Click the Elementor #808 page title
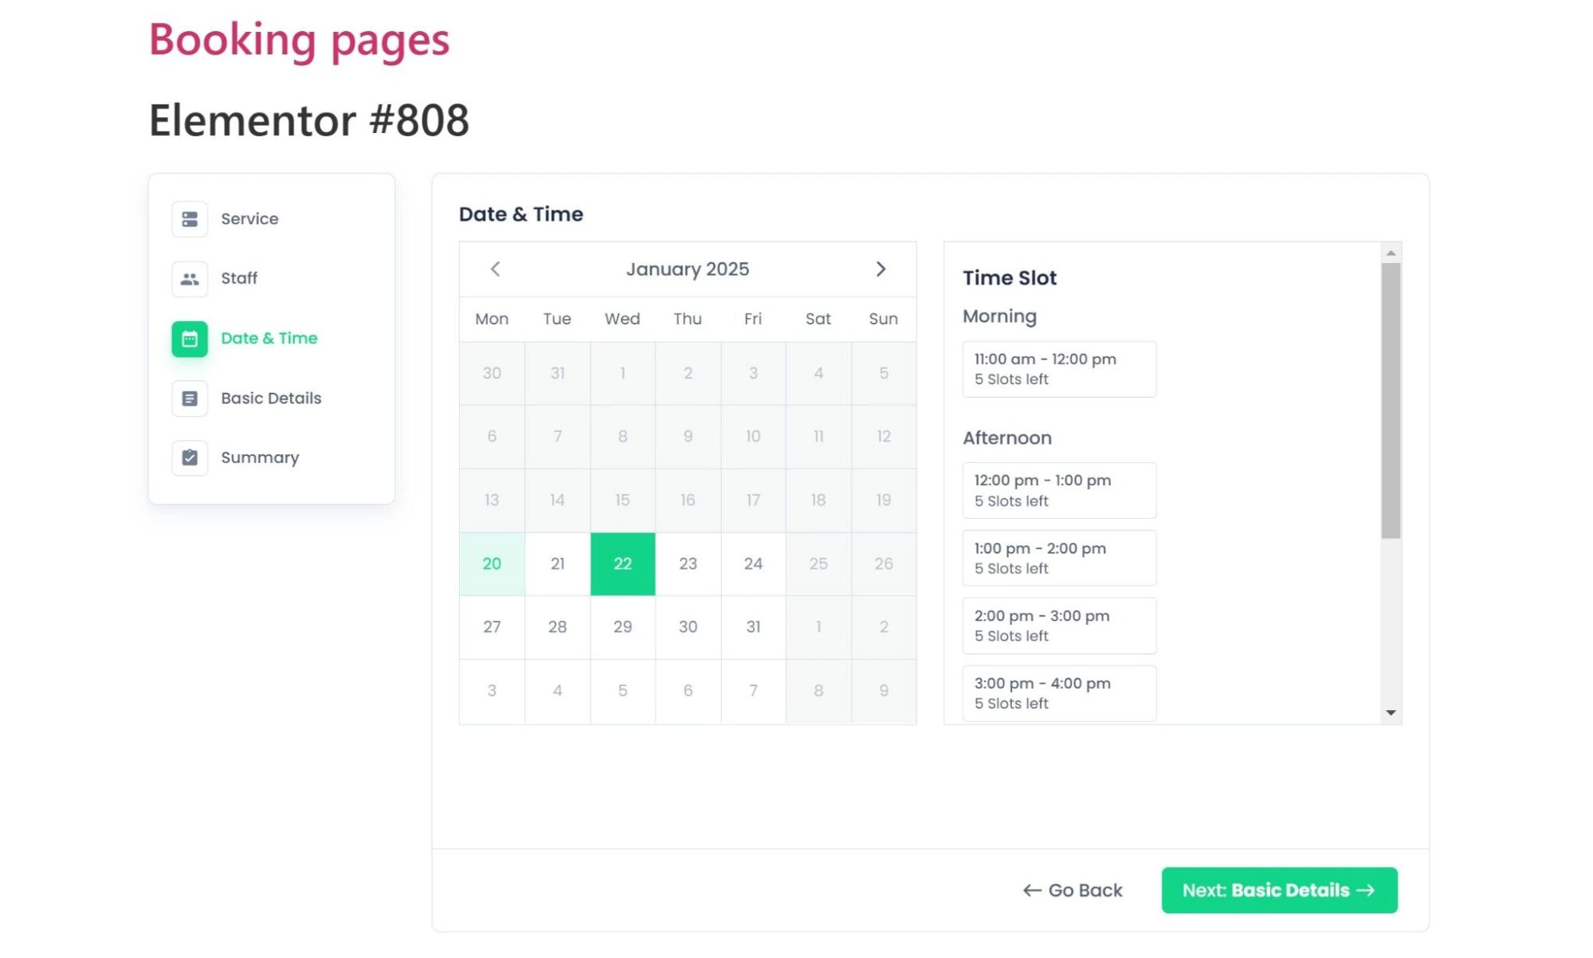This screenshot has height=958, width=1593. click(x=309, y=120)
